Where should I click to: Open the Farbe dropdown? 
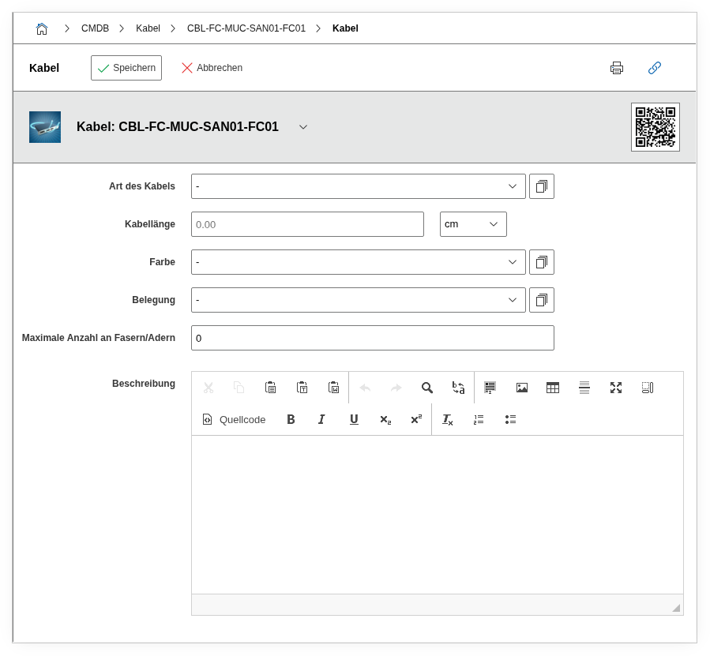pos(358,262)
